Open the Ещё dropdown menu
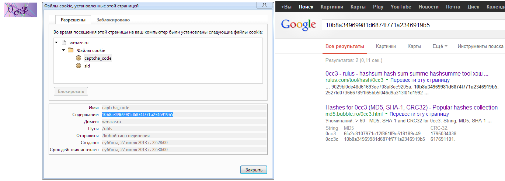The height and width of the screenshot is (181, 505). point(440,46)
